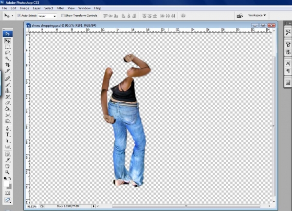Select the Move tool in the toolbox
292x211 pixels.
pyautogui.click(x=7, y=40)
